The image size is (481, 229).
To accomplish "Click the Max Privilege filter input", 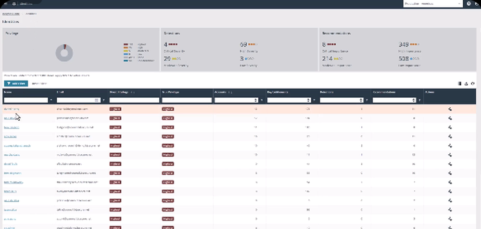I will 187,100.
